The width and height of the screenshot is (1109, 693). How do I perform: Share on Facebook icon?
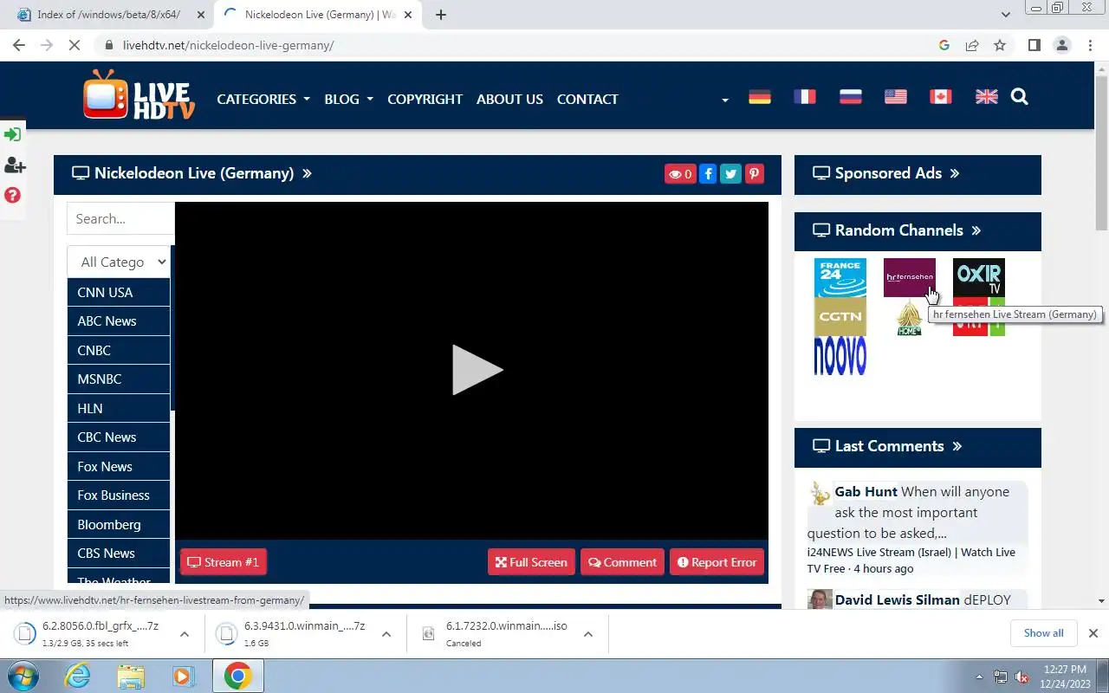708,174
